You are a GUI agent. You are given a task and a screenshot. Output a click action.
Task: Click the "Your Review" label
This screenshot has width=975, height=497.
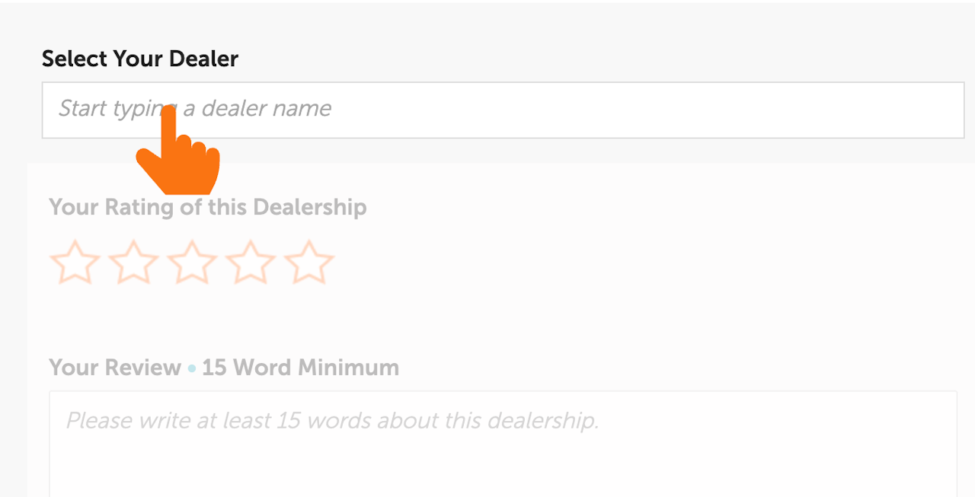[115, 368]
